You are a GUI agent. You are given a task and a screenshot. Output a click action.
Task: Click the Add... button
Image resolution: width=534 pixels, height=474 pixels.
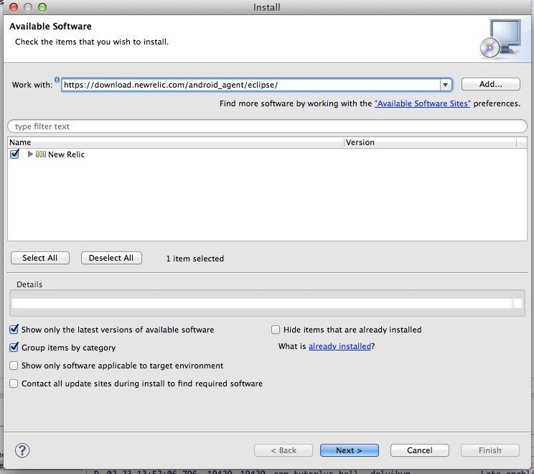[491, 84]
